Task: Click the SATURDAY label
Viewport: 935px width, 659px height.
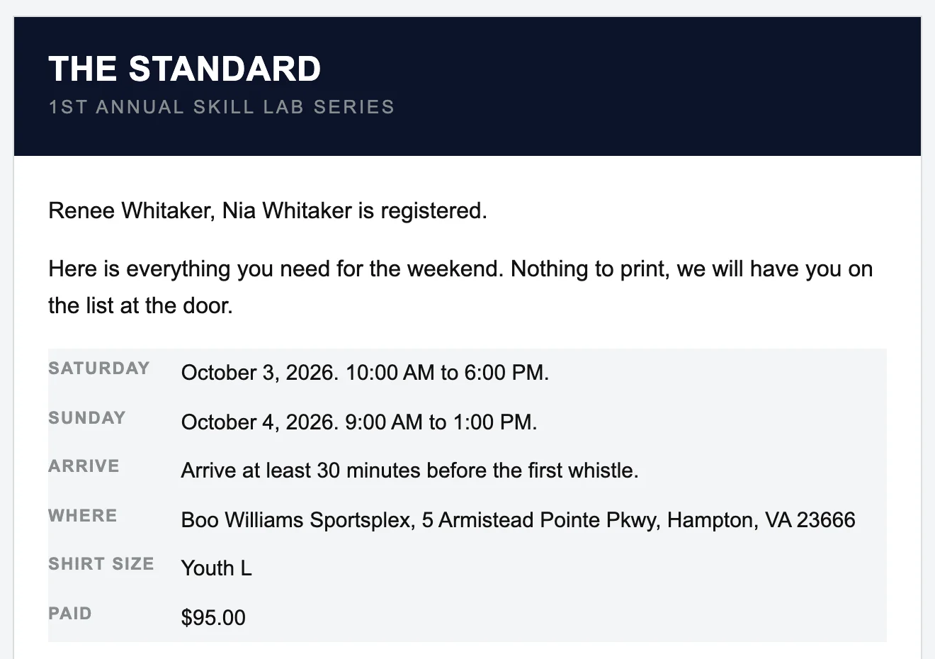Action: click(x=99, y=368)
